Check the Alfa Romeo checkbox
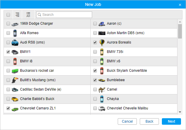The width and height of the screenshot is (186, 130). (x=8, y=33)
